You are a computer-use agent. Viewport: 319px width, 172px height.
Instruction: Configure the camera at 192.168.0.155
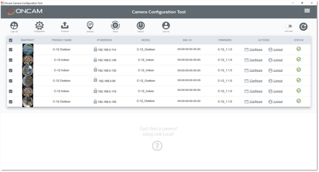point(253,102)
